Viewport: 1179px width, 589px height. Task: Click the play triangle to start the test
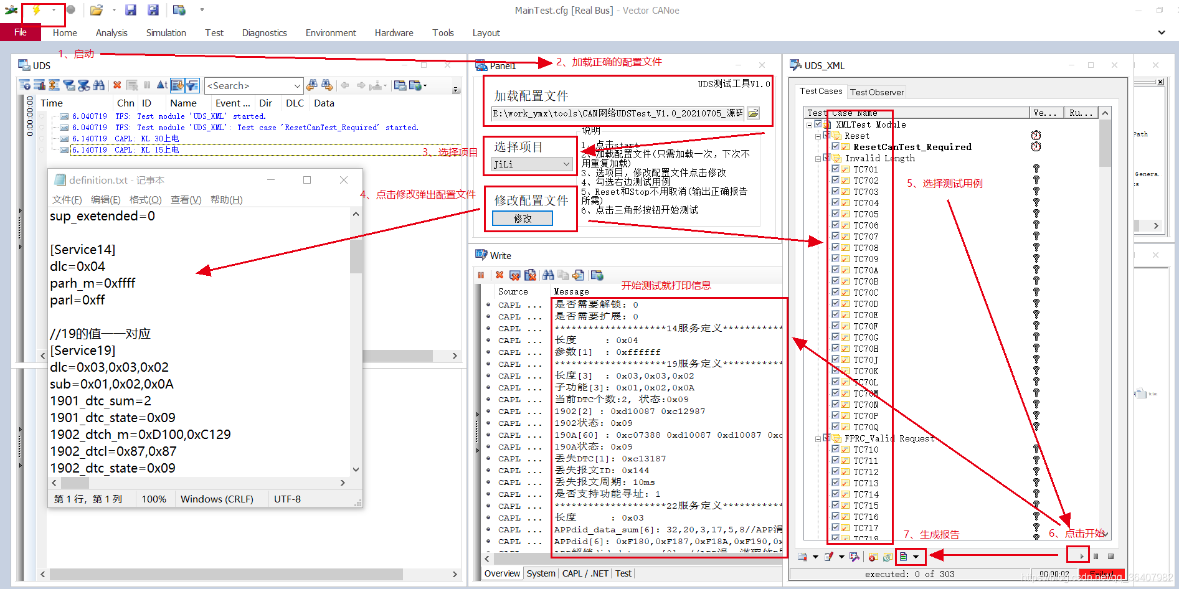point(1081,556)
